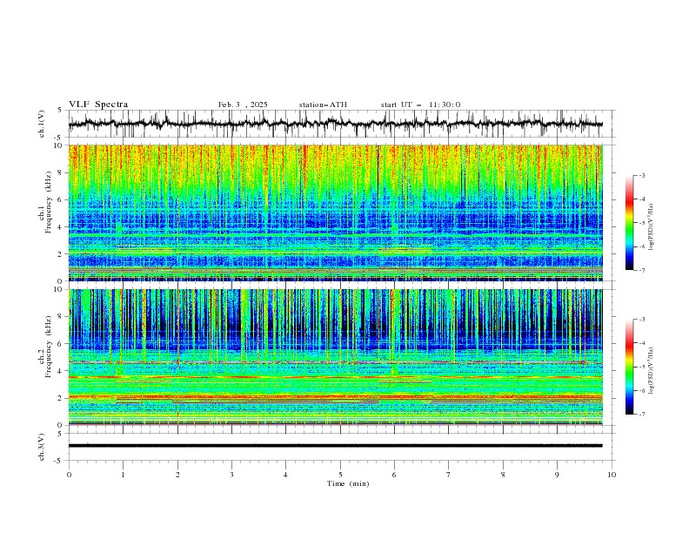Click the time axis tick label "2"
Viewport: 689px width, 533px height.
(x=177, y=475)
